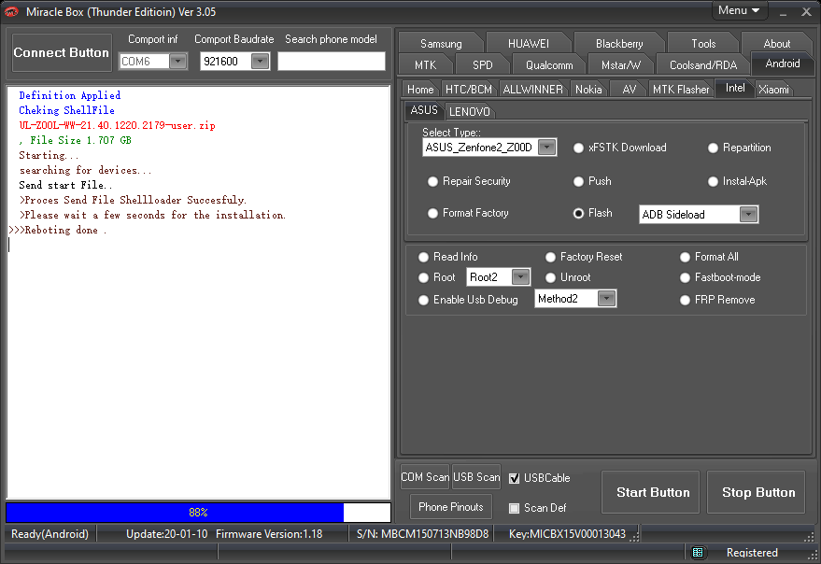Open the Mstar/W tab
The width and height of the screenshot is (821, 564).
coord(620,65)
